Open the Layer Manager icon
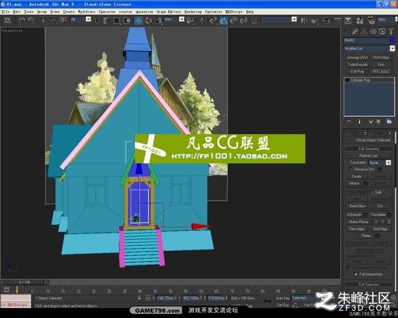398x318 pixels. 326,20
